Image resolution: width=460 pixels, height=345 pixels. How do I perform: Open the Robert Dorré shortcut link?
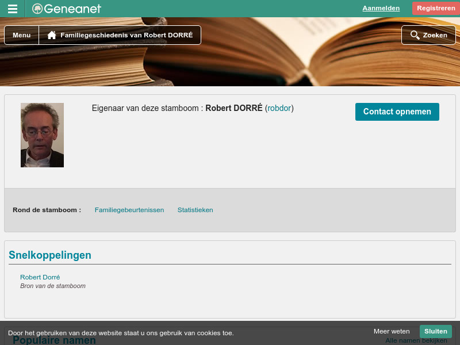tap(40, 277)
